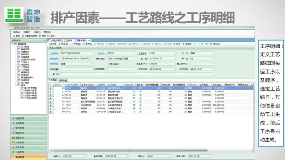Sort by 工艺编号 column header
The width and height of the screenshot is (285, 160).
pos(102,85)
